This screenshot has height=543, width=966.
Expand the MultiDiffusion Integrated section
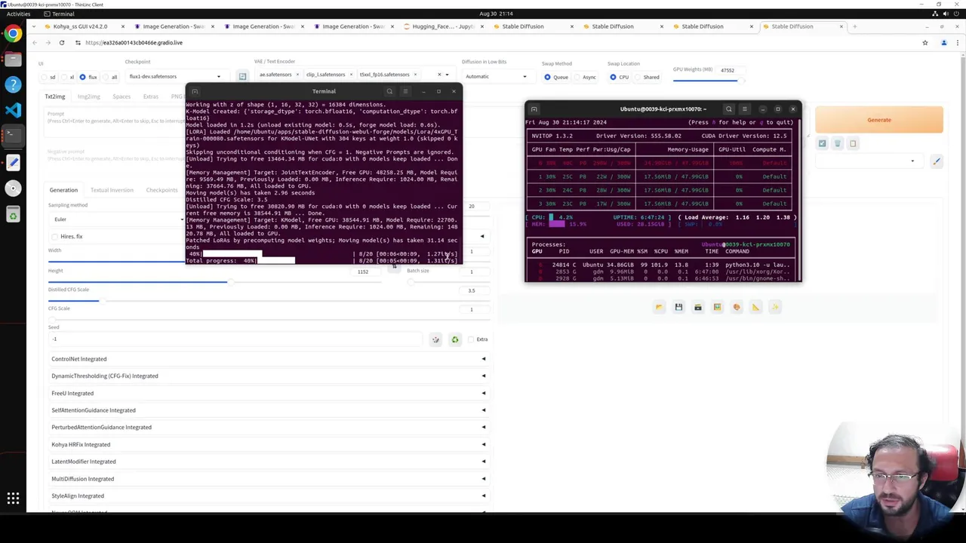click(268, 479)
